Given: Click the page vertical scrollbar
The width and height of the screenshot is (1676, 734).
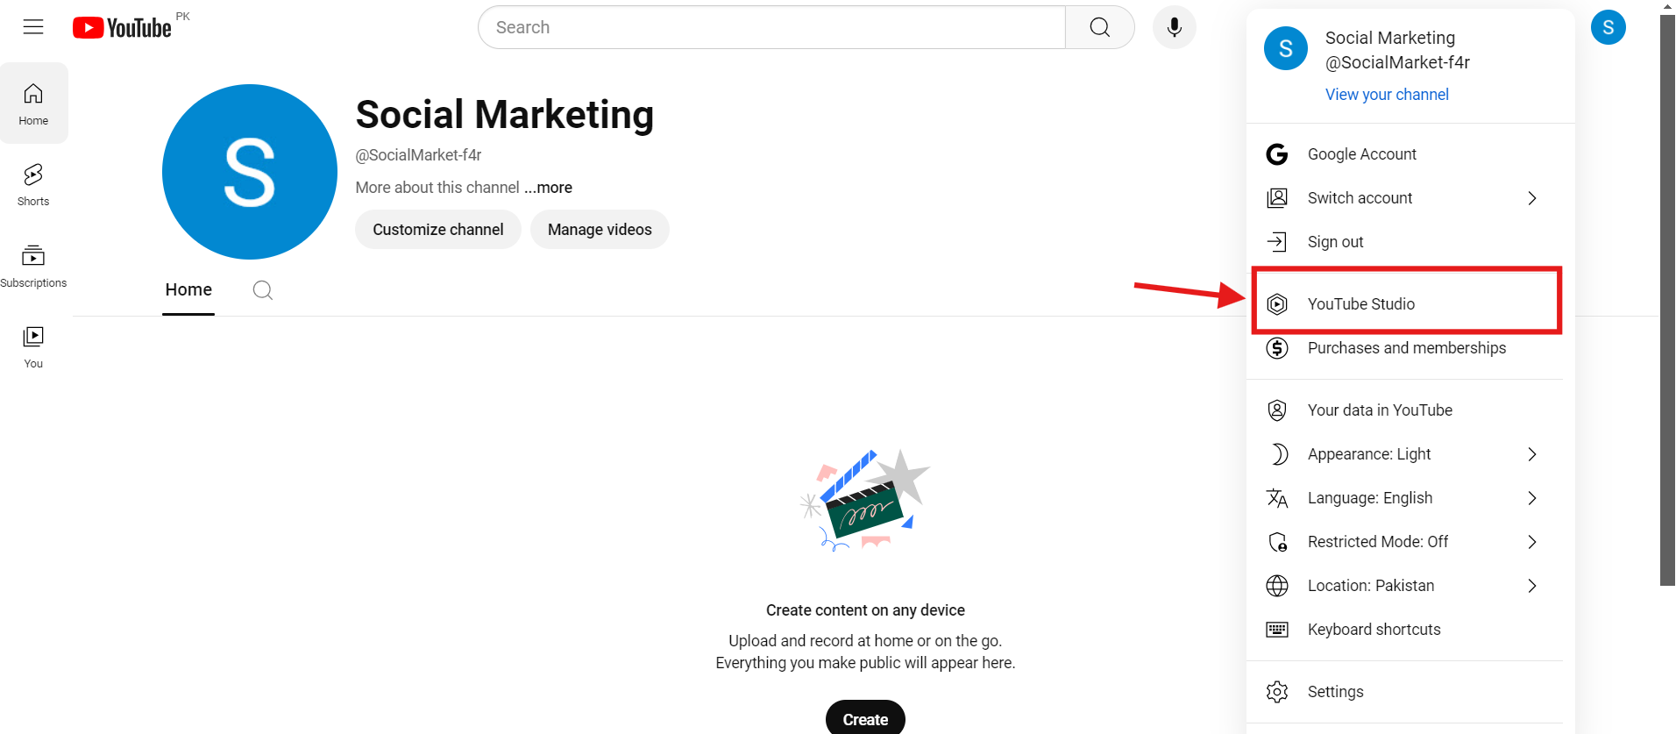Looking at the screenshot, I should pos(1667,298).
